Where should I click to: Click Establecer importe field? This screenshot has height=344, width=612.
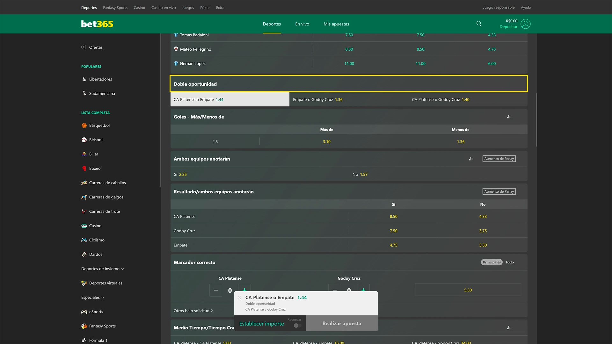(261, 324)
